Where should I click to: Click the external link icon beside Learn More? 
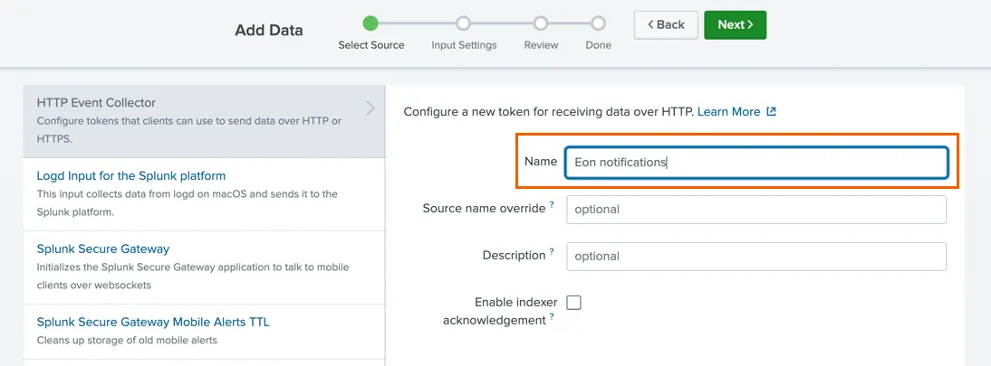pyautogui.click(x=771, y=112)
